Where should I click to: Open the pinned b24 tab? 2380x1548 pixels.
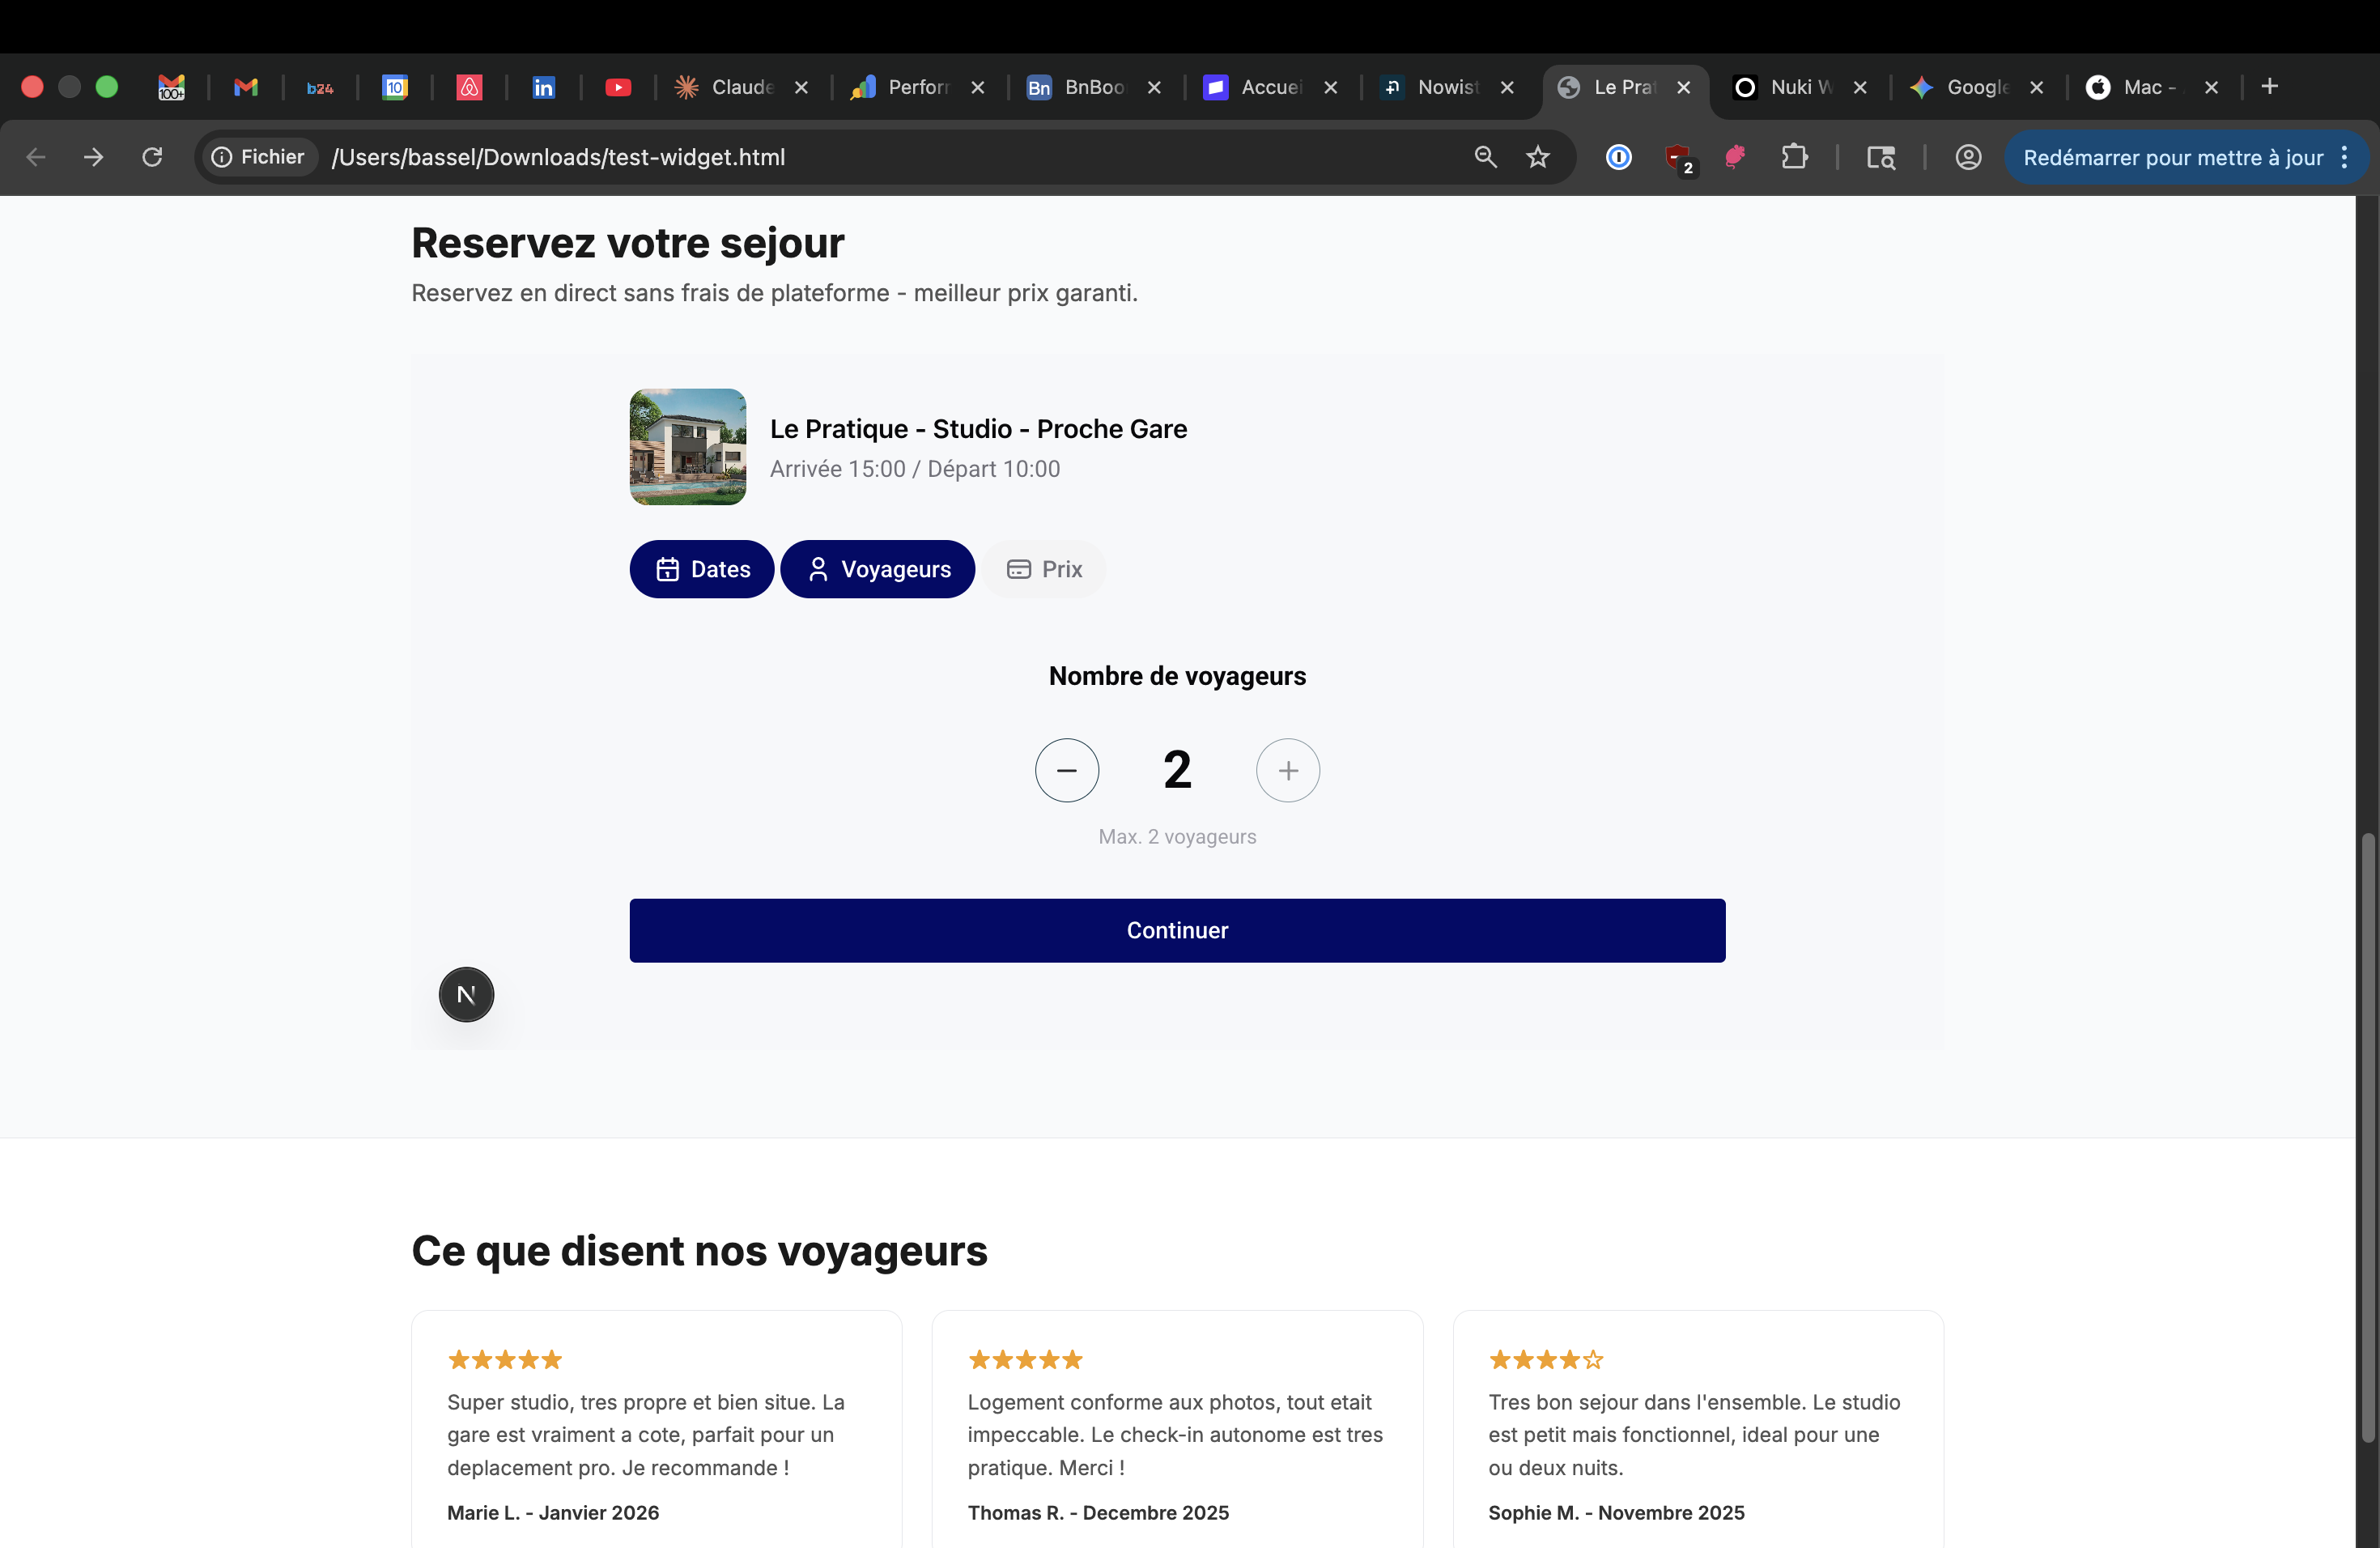pyautogui.click(x=320, y=88)
